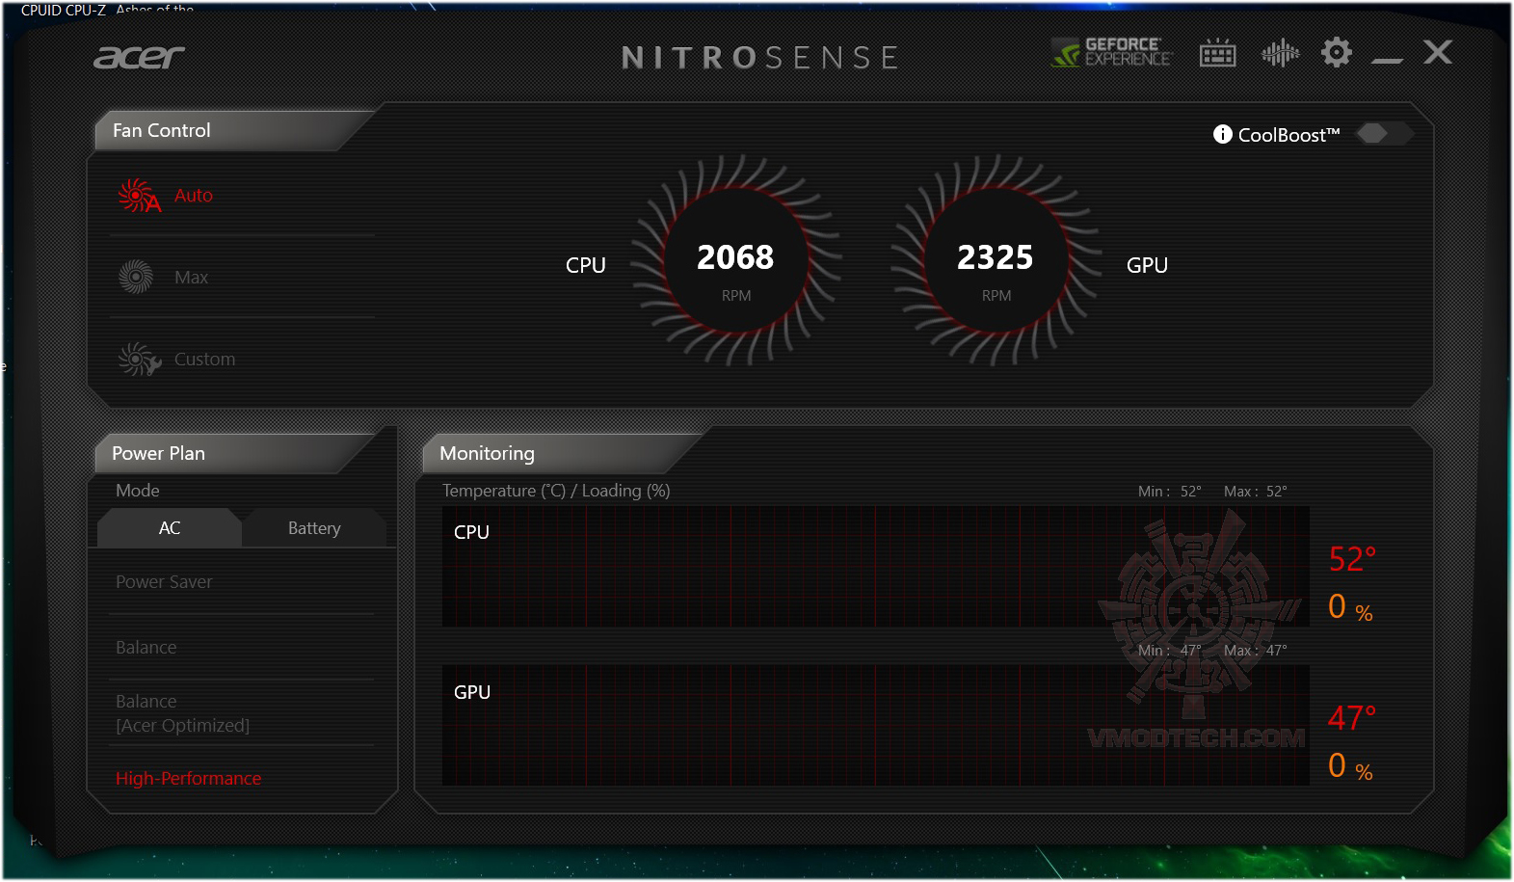1514x882 pixels.
Task: Click the Monitoring panel header
Action: 488,453
